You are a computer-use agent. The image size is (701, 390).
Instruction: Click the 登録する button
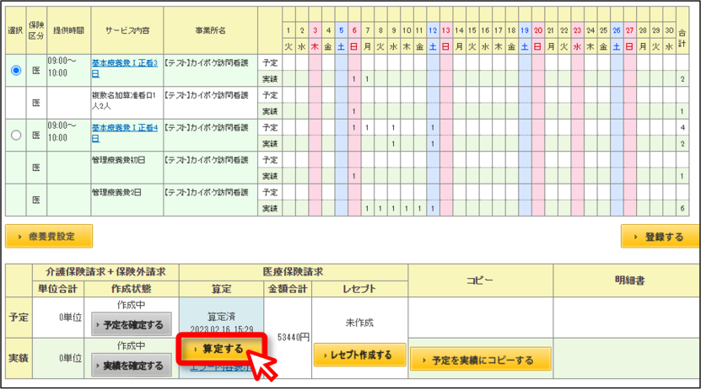[660, 237]
